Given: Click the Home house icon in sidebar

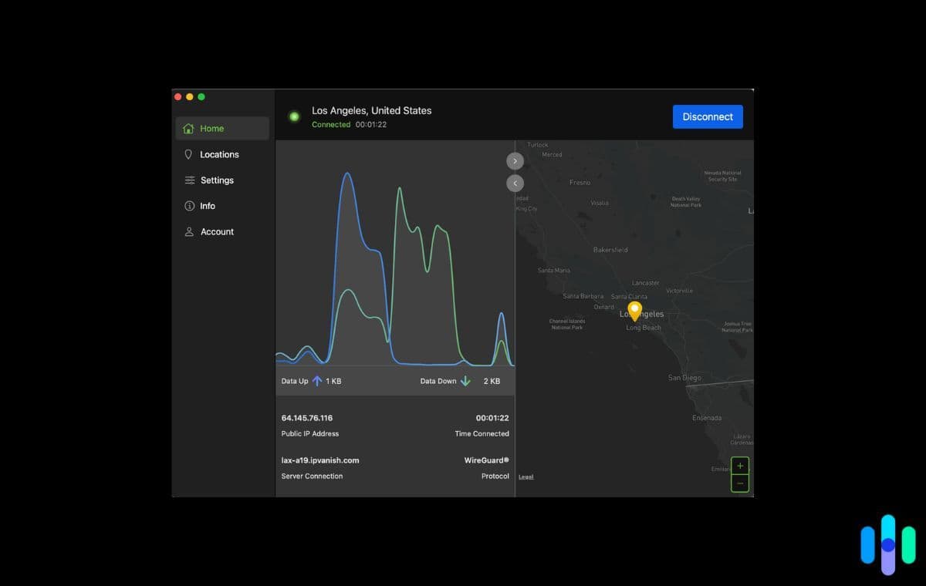Looking at the screenshot, I should coord(188,129).
